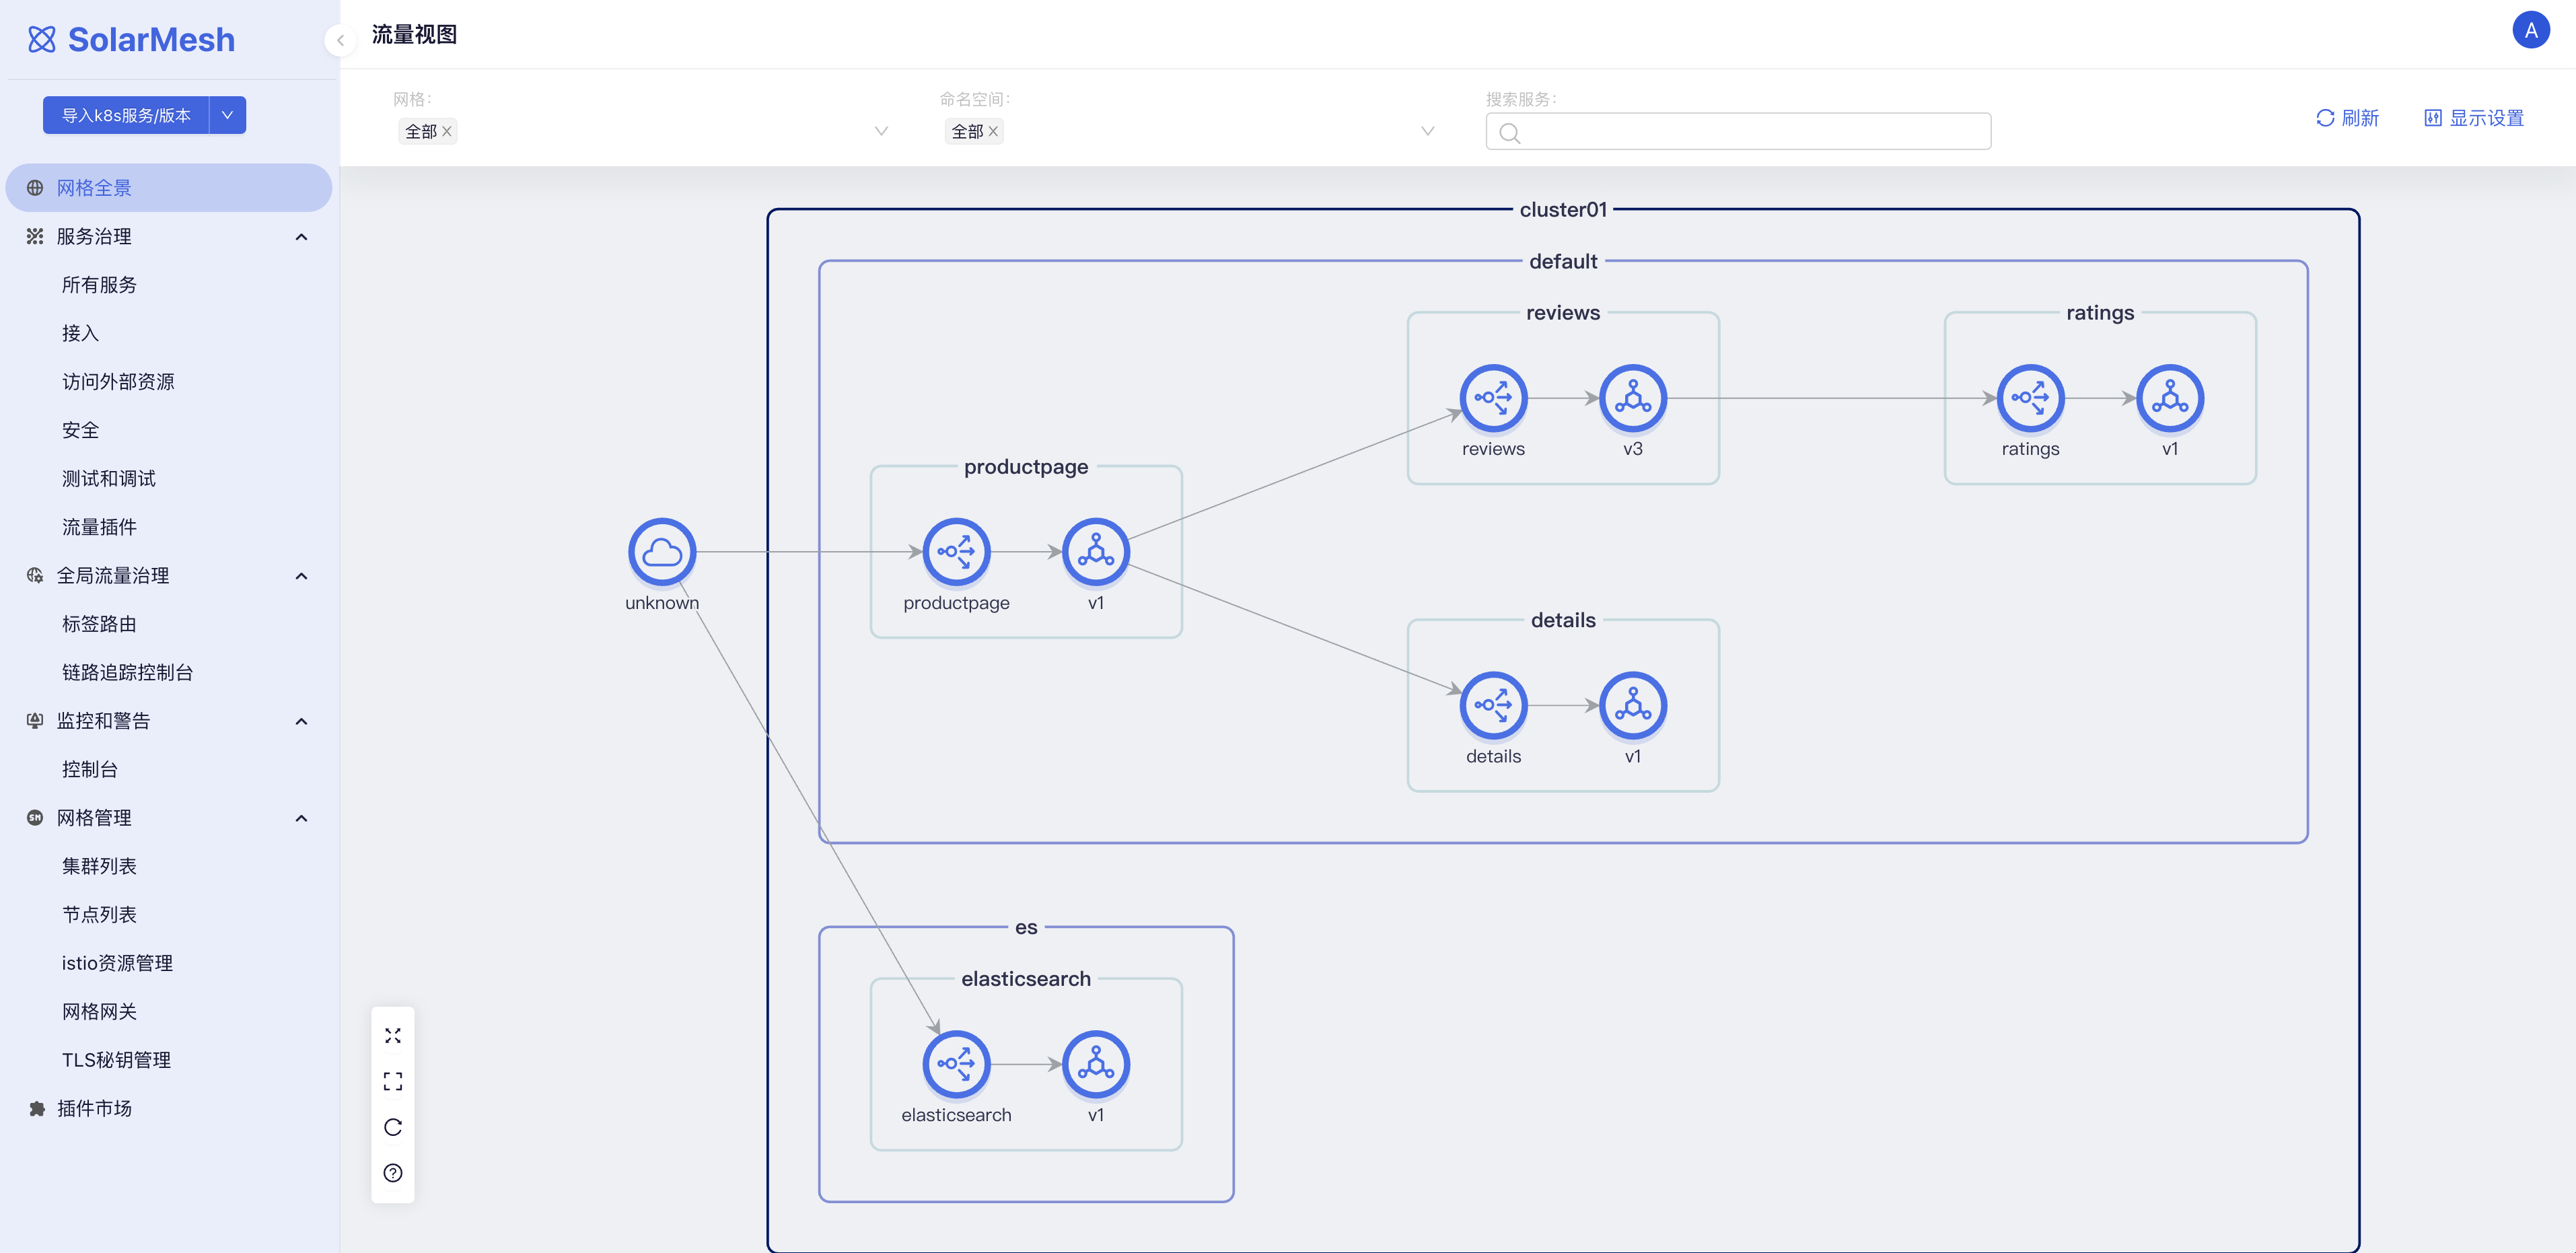Collapse the 服务治理 menu section

pos(301,237)
